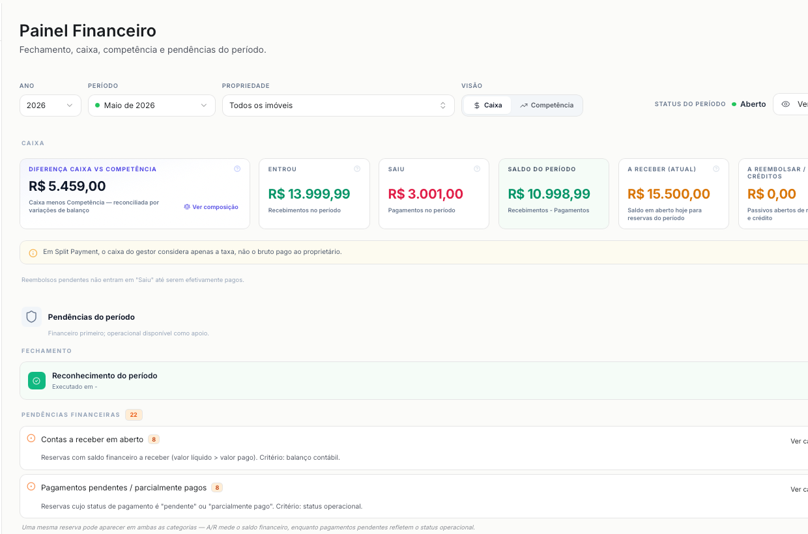The image size is (808, 534).
Task: Click badge 22 next to Pendências Financeiras
Action: point(134,415)
